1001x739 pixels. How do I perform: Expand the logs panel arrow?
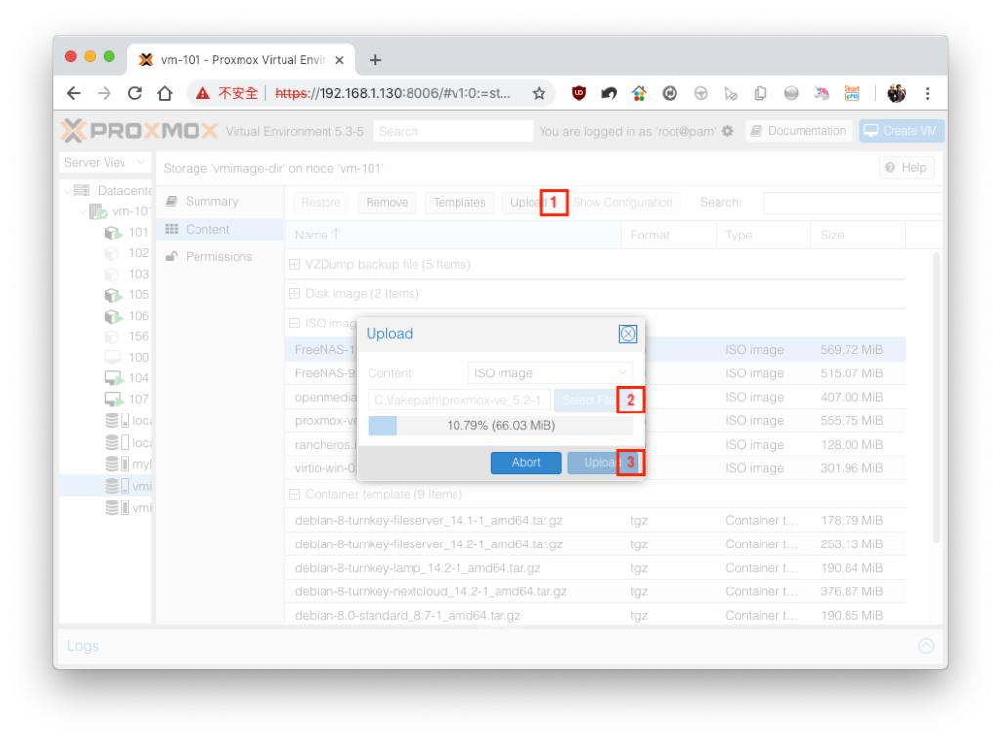pyautogui.click(x=926, y=646)
